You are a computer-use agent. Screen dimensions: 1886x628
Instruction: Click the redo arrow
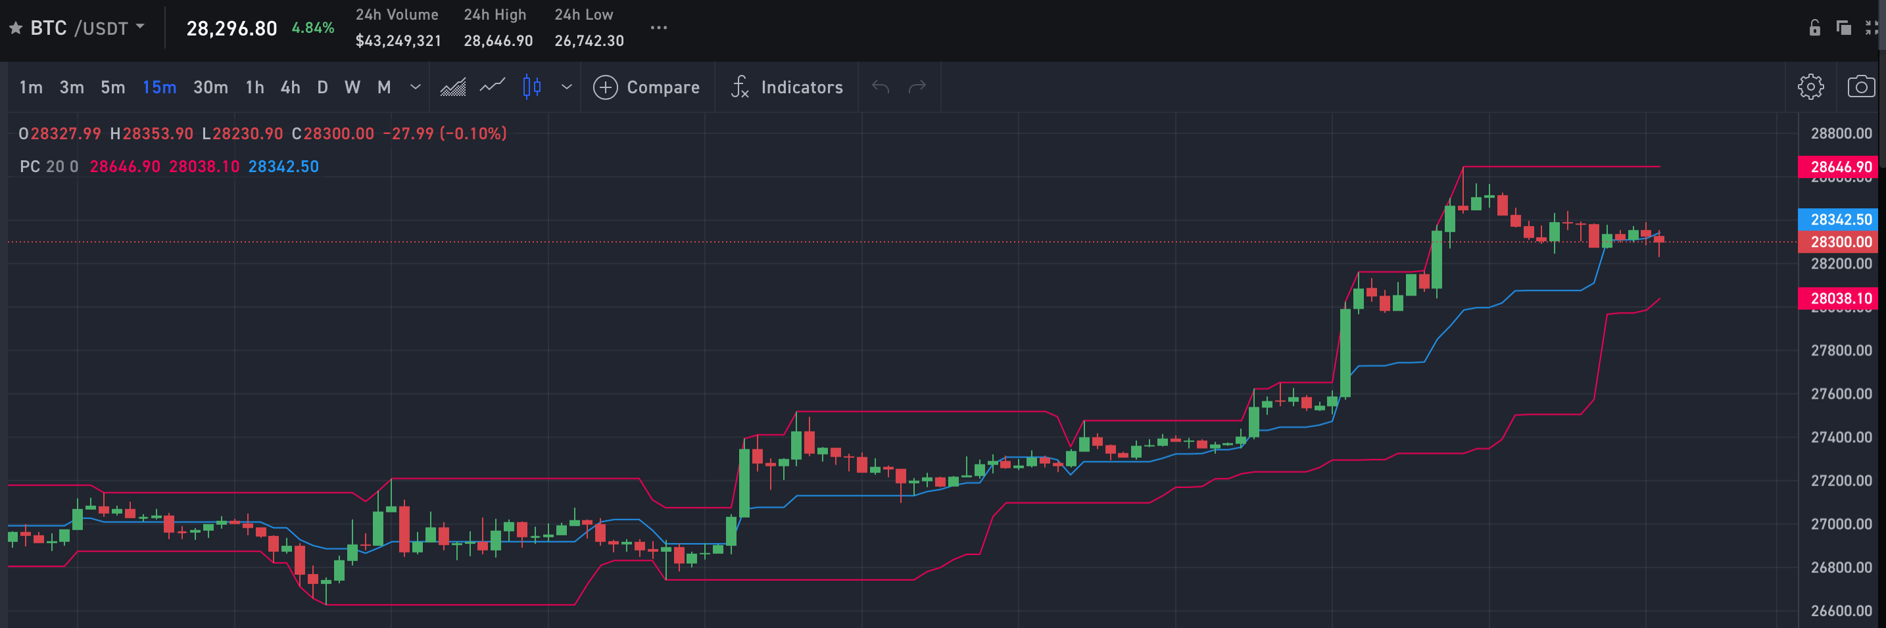pyautogui.click(x=917, y=88)
